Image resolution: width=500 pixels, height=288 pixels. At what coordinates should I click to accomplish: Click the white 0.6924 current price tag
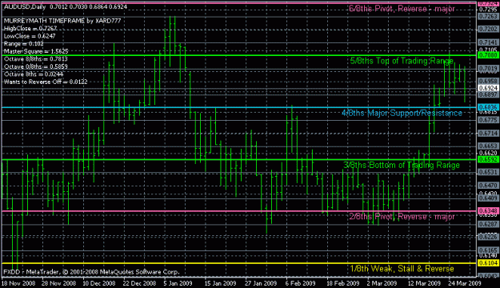click(x=488, y=88)
